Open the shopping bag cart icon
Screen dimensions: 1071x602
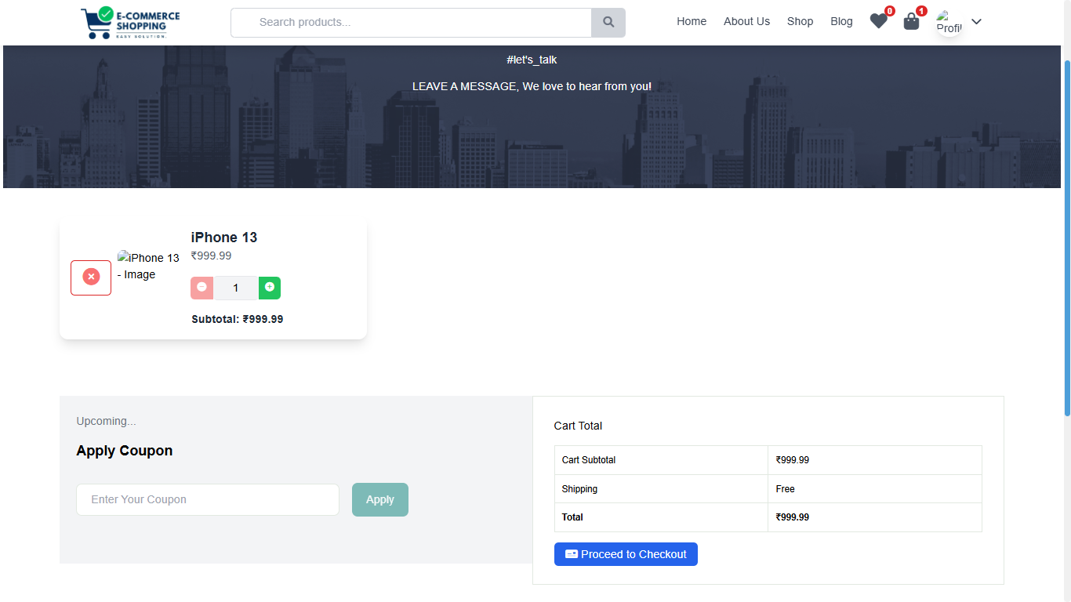911,21
